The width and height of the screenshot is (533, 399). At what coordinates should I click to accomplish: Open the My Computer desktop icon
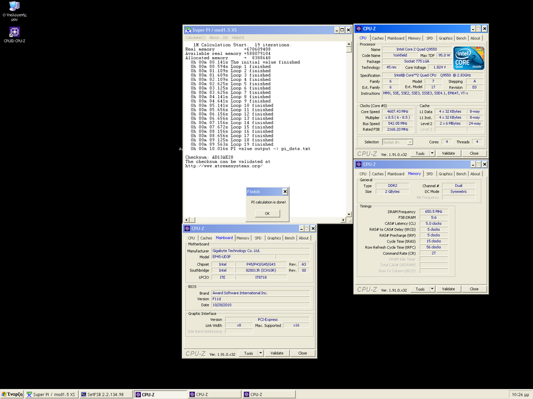pyautogui.click(x=14, y=11)
